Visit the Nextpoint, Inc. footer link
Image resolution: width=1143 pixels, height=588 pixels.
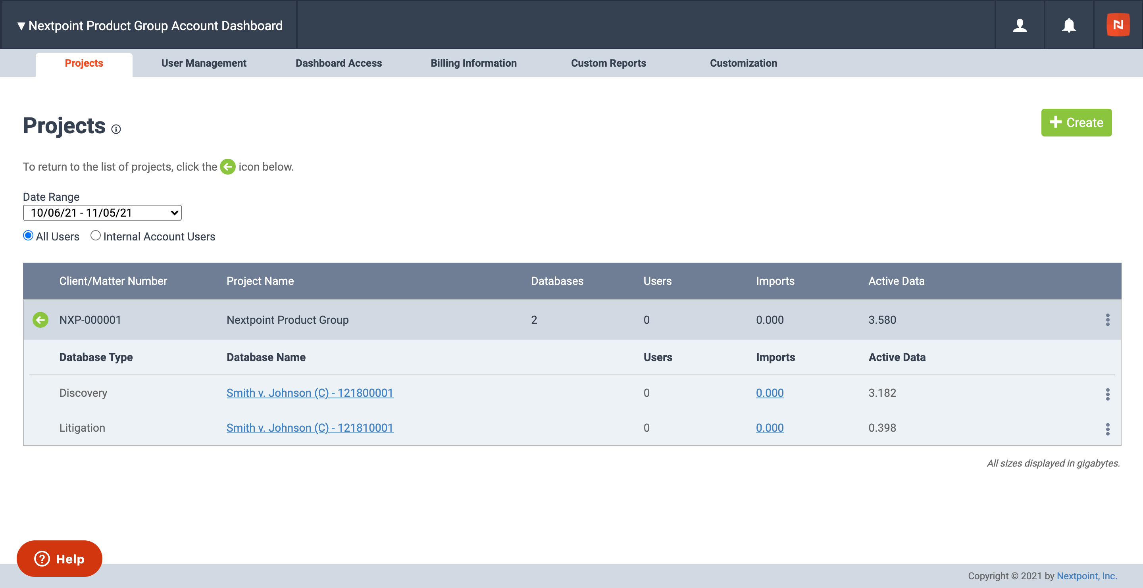pyautogui.click(x=1087, y=576)
